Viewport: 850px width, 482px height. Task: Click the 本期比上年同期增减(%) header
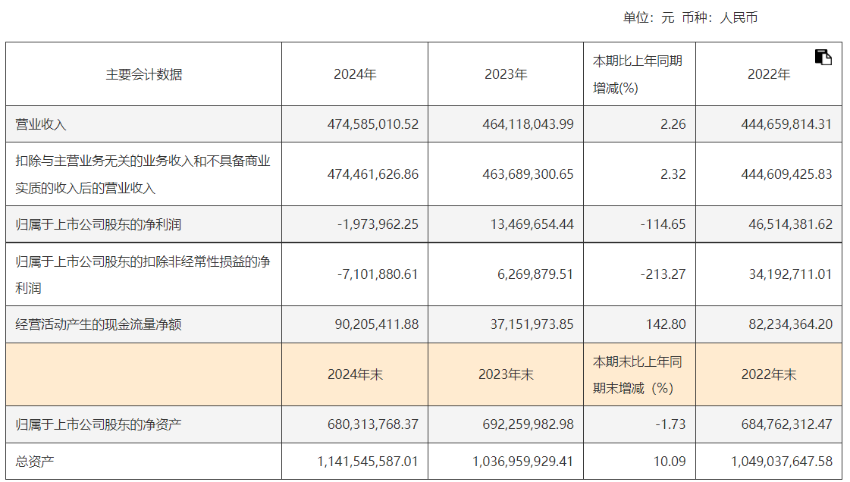pyautogui.click(x=637, y=74)
